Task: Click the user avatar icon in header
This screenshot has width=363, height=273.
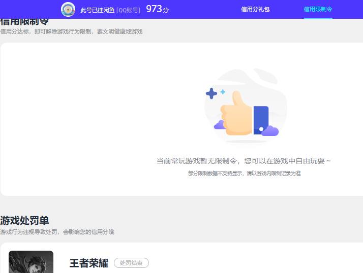Action: coord(68,10)
